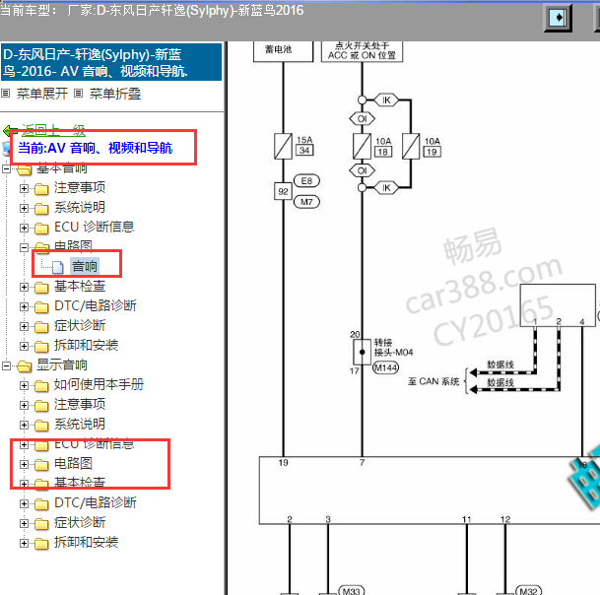The image size is (600, 595).
Task: Expand 基本检查 under 基本音响
Action: 24,287
